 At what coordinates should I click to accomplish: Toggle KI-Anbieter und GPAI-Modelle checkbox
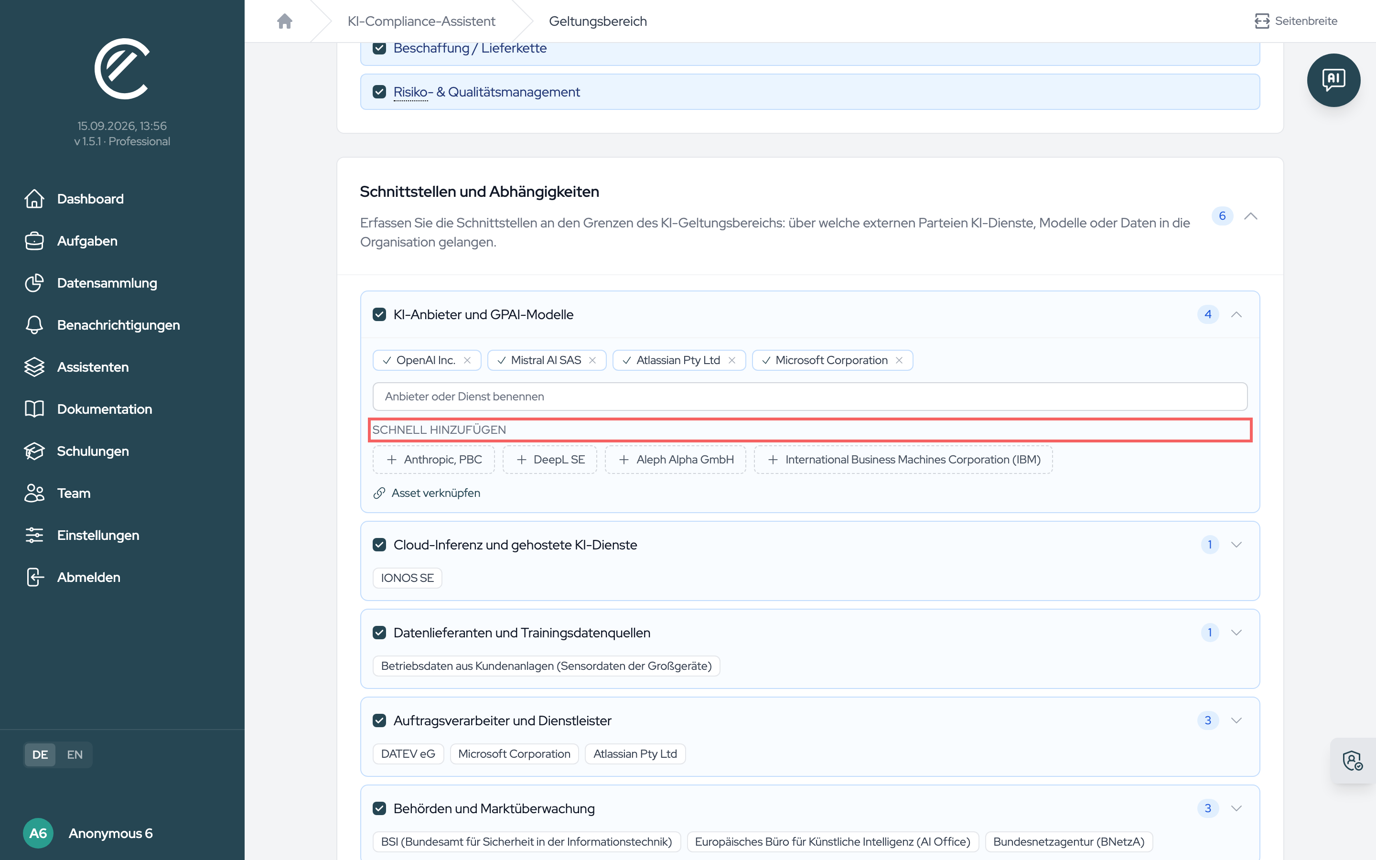point(379,314)
